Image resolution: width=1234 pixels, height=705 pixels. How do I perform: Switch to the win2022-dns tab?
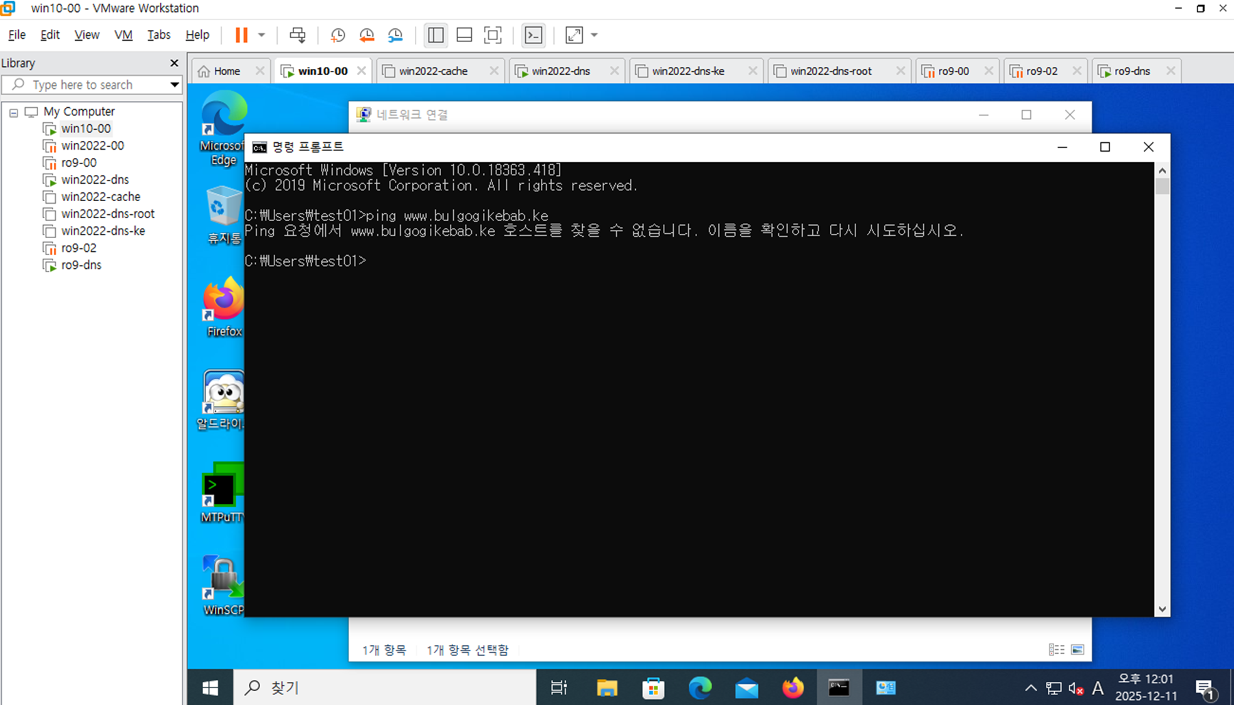[560, 71]
